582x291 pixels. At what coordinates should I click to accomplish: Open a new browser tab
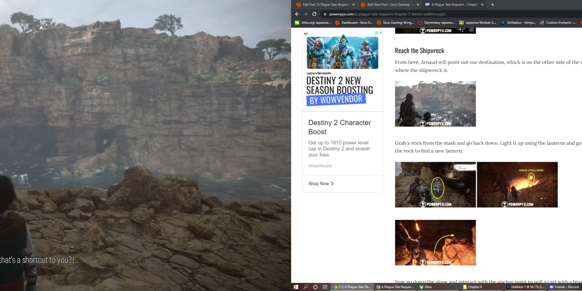point(492,5)
